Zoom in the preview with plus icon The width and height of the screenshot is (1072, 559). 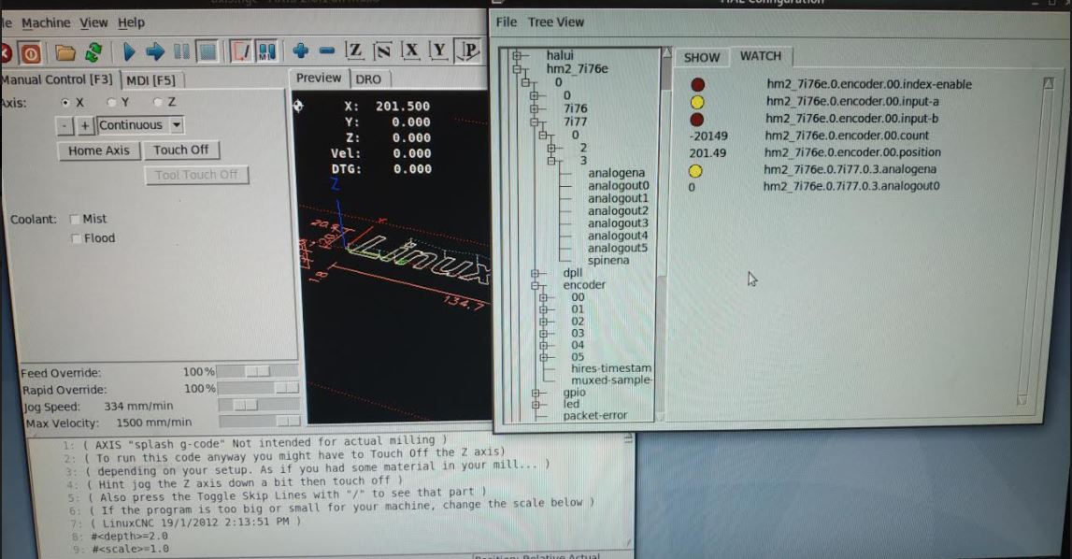(300, 50)
